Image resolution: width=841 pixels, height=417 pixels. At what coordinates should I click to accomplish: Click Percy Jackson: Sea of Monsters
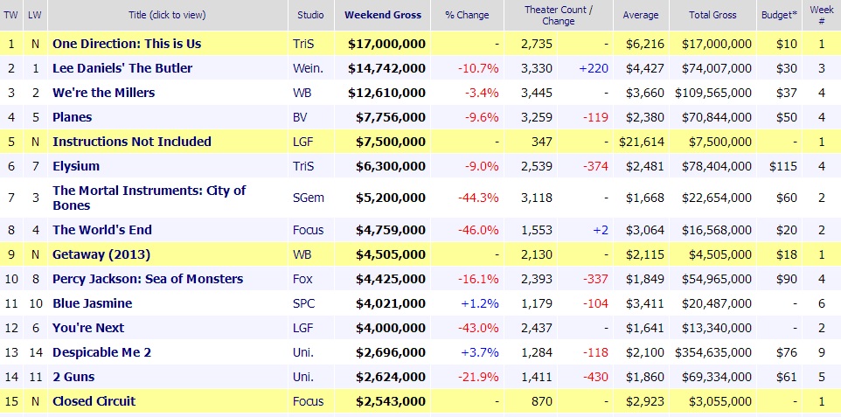[148, 279]
